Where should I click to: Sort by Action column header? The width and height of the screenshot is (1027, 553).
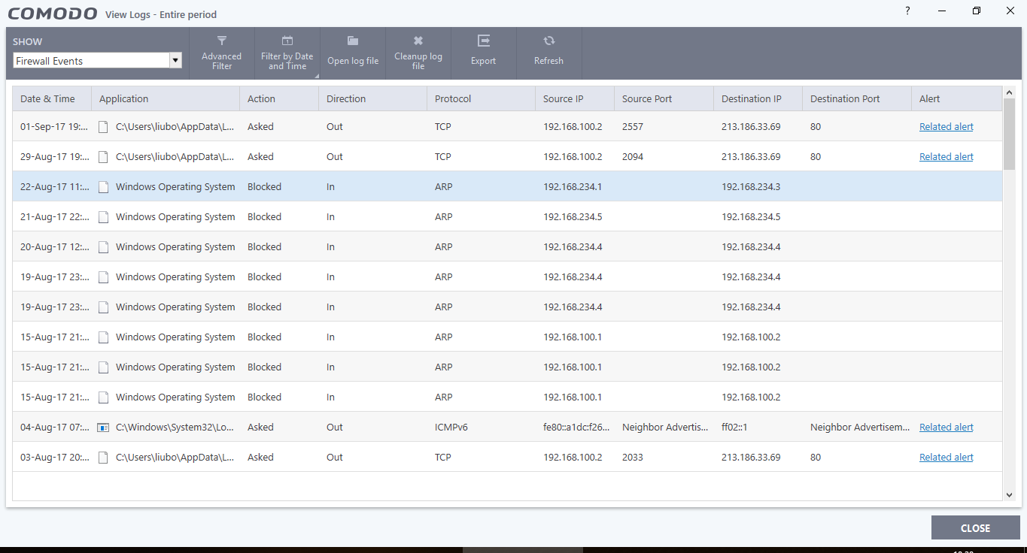279,98
